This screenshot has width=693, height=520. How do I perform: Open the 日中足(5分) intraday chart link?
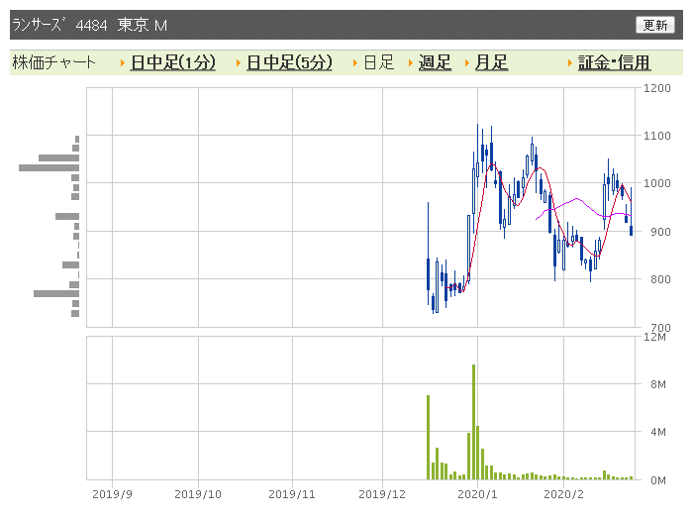pyautogui.click(x=289, y=62)
